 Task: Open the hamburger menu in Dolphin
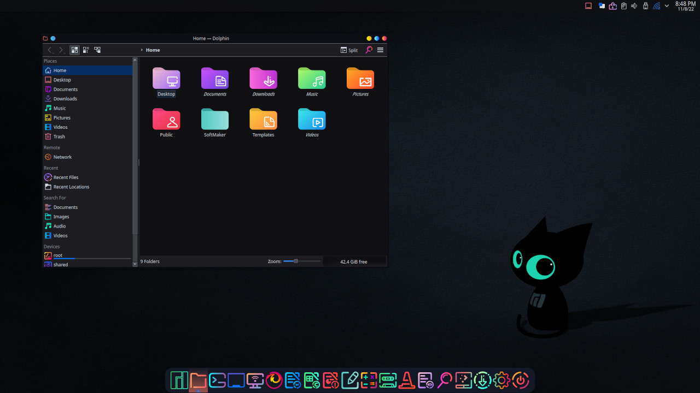coord(380,50)
